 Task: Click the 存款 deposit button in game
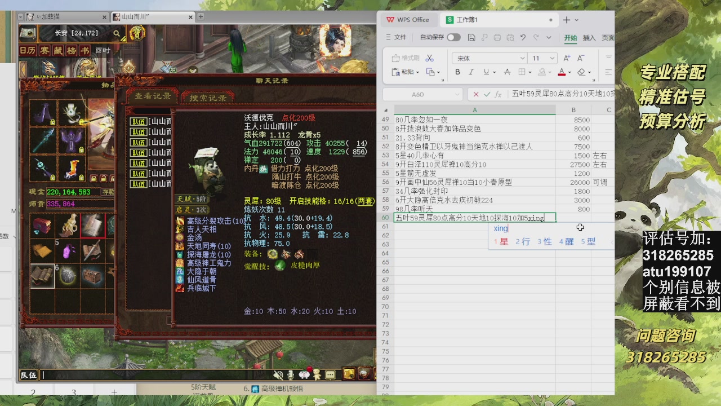(x=108, y=192)
